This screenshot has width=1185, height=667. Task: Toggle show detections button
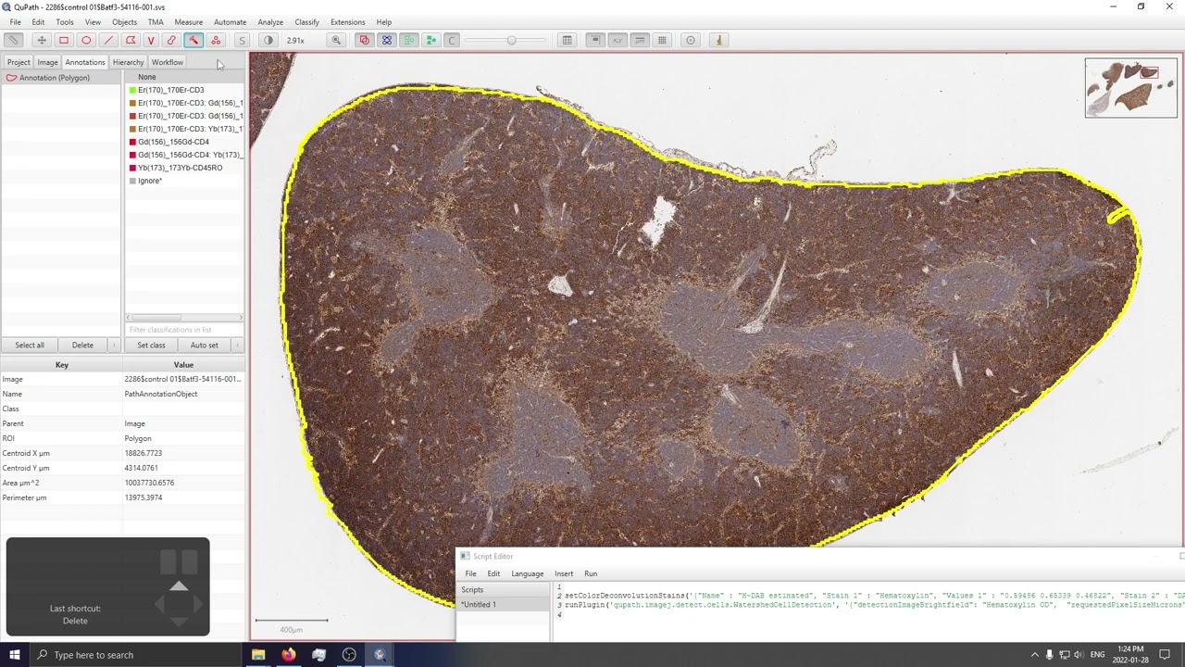(x=408, y=40)
